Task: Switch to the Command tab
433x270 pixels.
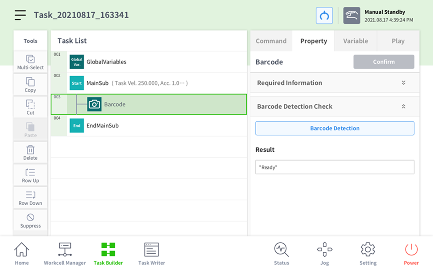Action: [271, 41]
